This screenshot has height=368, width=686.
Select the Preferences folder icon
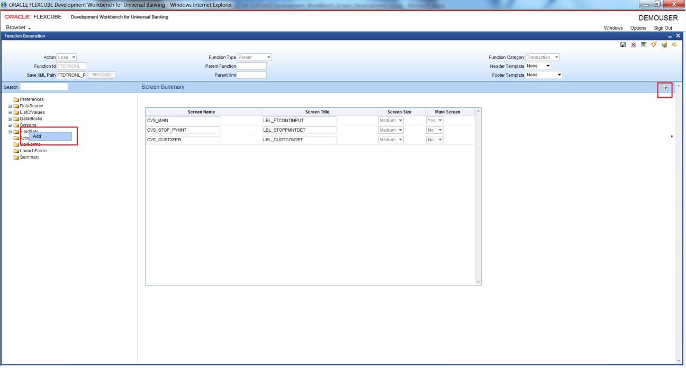tap(16, 99)
